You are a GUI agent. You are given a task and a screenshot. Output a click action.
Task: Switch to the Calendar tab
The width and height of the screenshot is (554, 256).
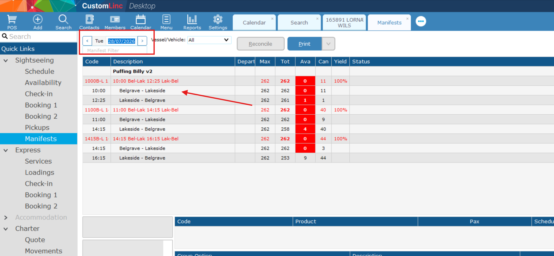pos(254,23)
